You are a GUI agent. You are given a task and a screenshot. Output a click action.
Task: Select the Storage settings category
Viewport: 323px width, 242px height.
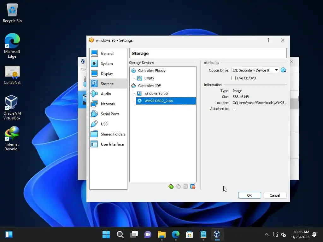click(x=108, y=84)
